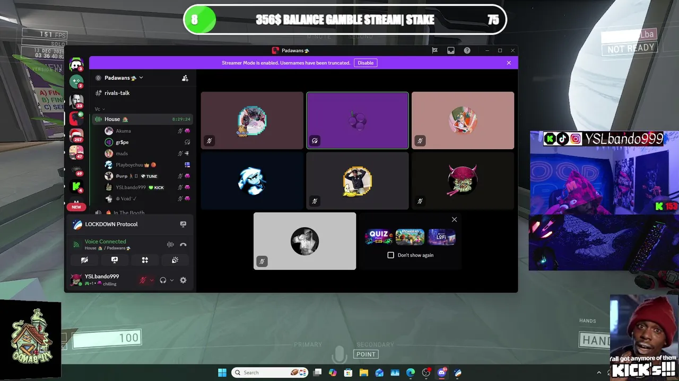Select user mads in voice list
The height and width of the screenshot is (381, 679).
[146, 153]
